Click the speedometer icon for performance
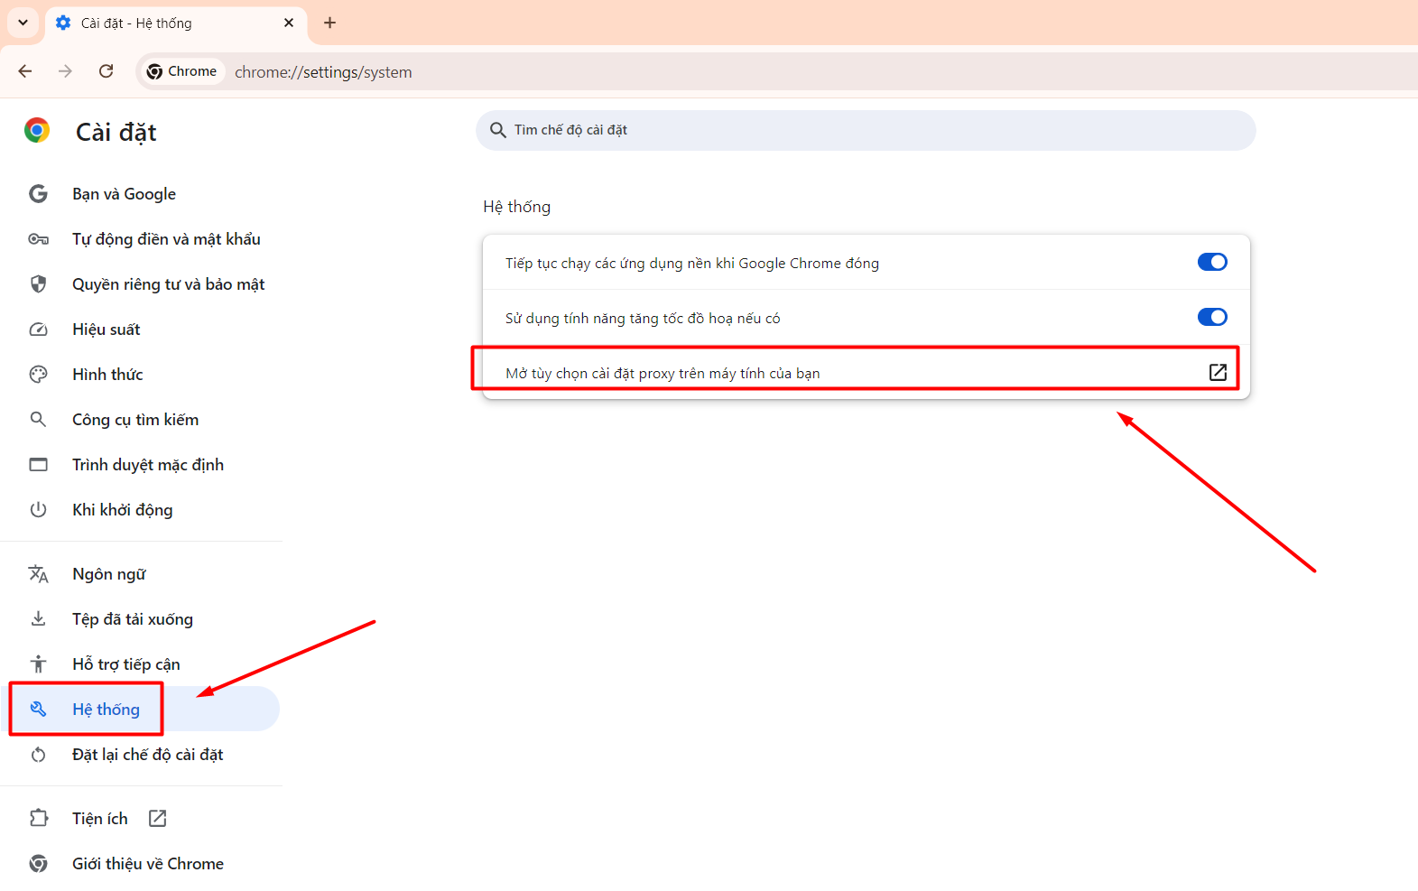This screenshot has height=891, width=1418. 38,329
